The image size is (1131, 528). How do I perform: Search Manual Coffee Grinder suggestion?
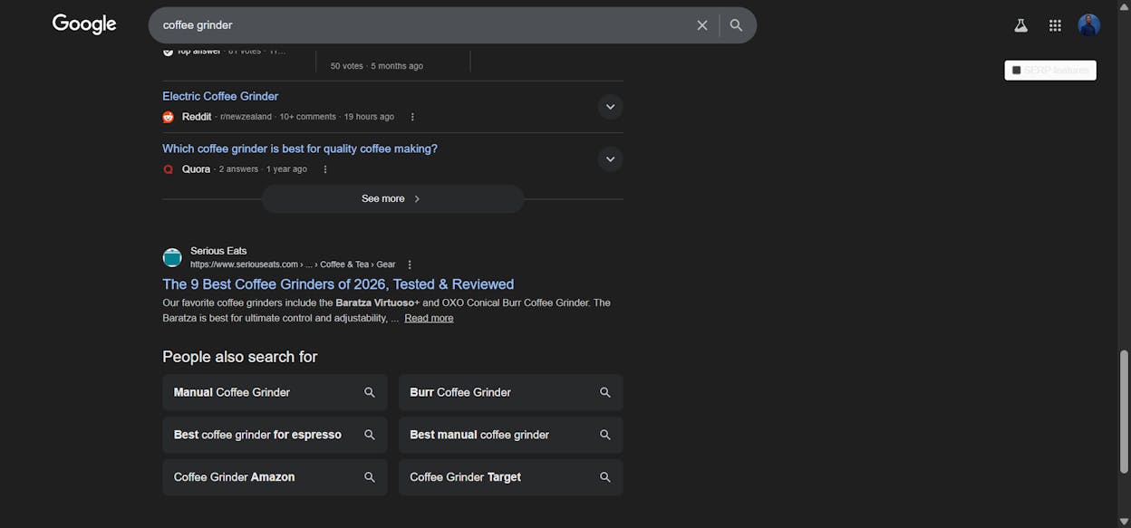275,392
